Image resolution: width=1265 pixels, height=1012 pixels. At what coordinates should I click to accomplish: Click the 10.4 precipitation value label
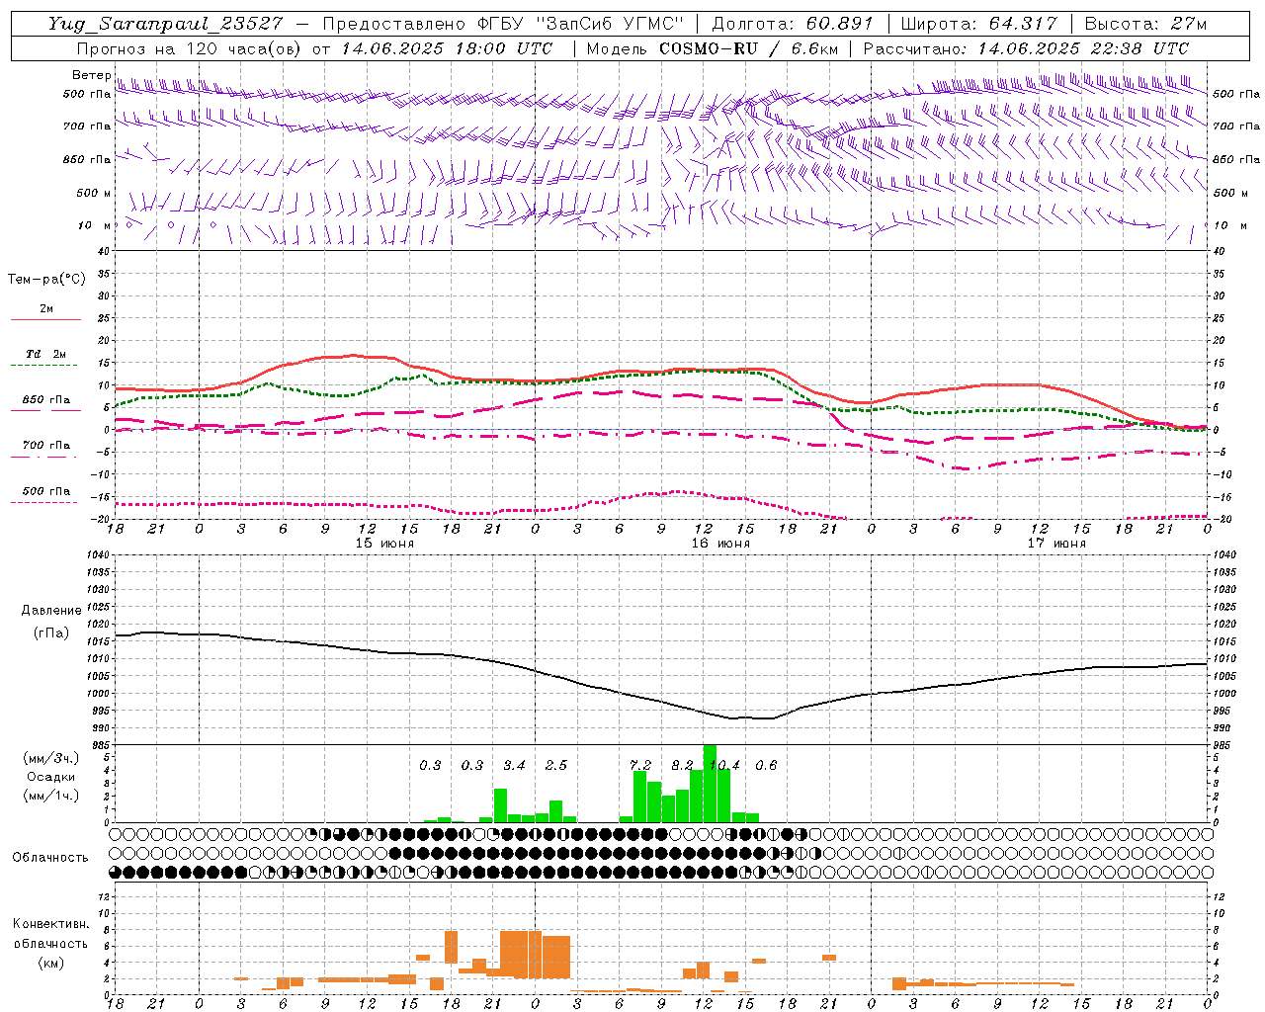(723, 765)
